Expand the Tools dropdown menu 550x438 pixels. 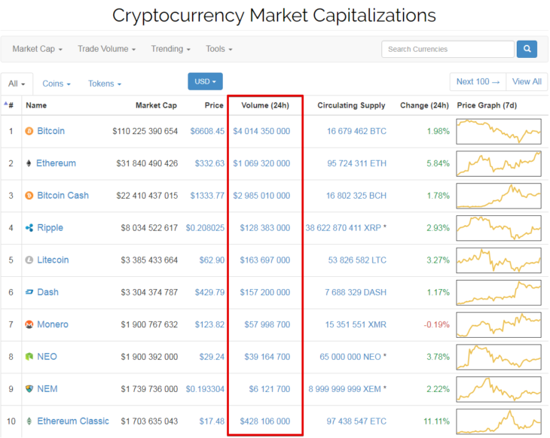tap(219, 49)
